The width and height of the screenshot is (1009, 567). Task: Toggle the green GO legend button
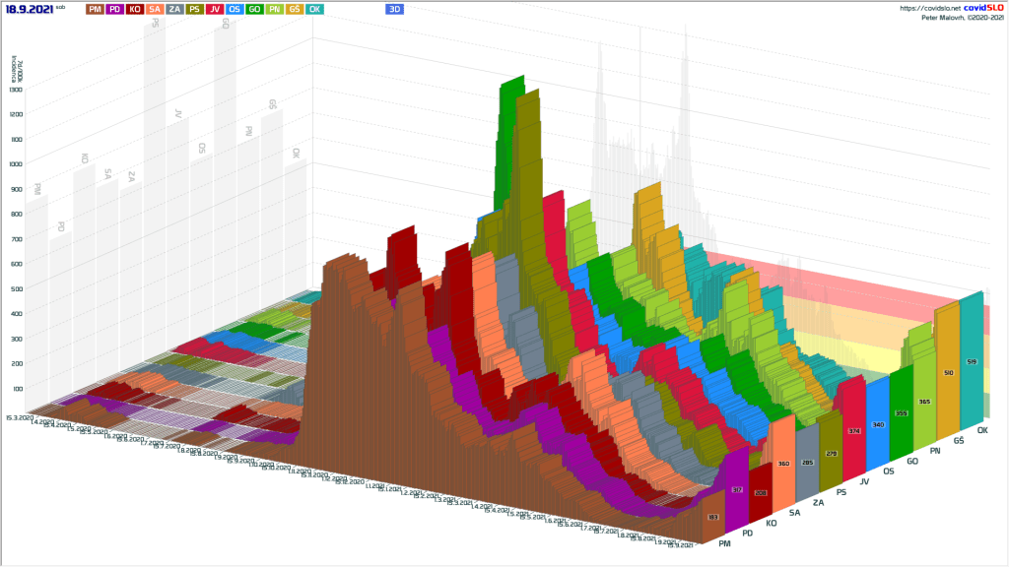(x=254, y=9)
